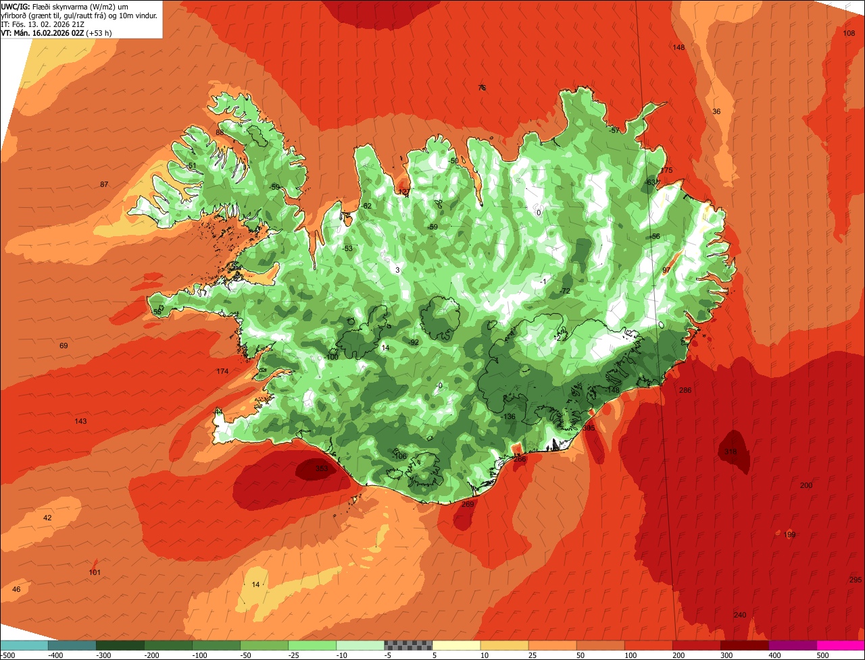Click the map value 55 at the Snæfellsnes tip

point(157,312)
